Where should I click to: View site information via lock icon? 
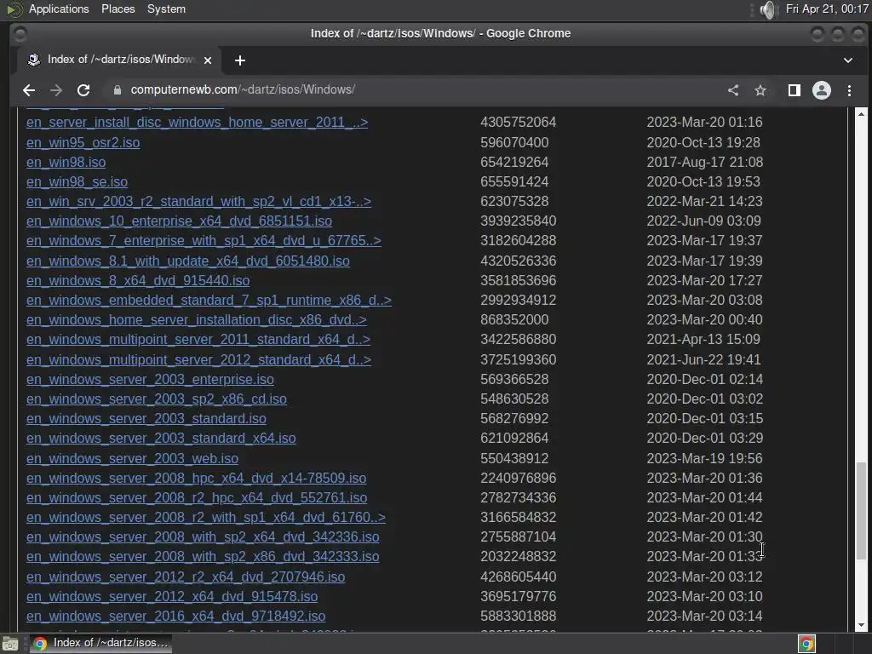117,90
